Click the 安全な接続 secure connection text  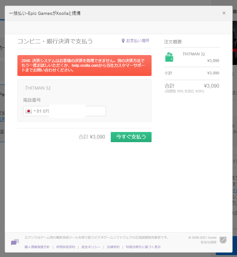tap(208, 242)
